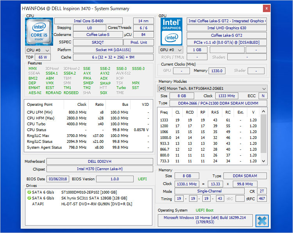This screenshot has height=233, width=293.
Task: Click the Intel H370 (Cannon Lake-H) chipset field
Action: [100, 169]
